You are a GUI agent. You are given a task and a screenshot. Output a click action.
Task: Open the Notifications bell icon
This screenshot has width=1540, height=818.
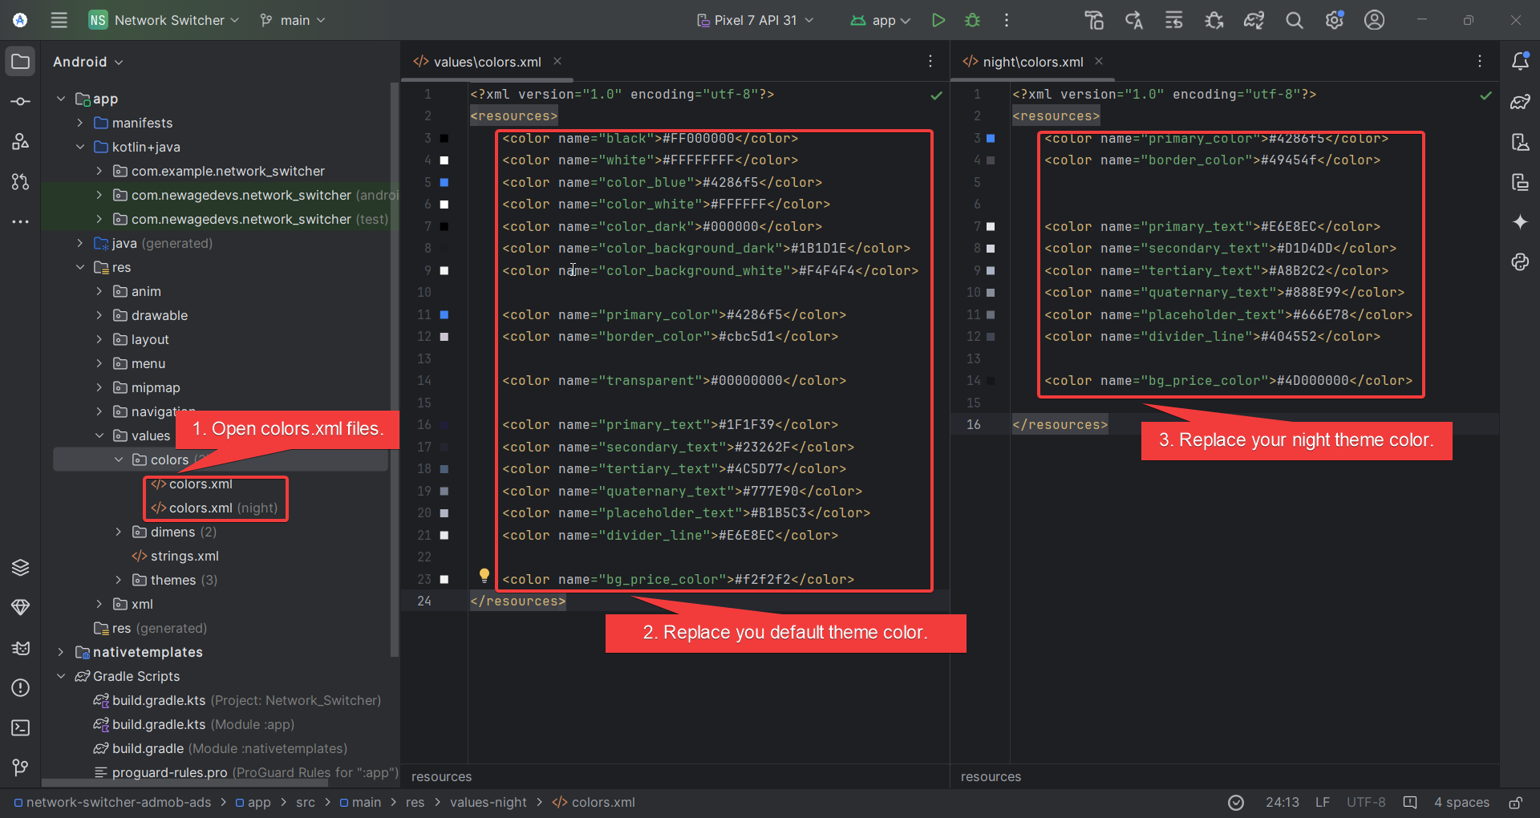tap(1520, 62)
